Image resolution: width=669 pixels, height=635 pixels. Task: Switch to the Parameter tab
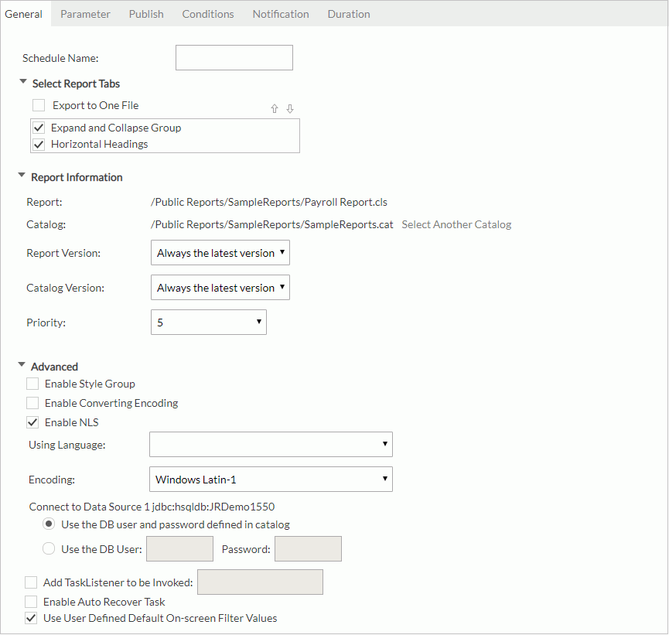tap(85, 13)
